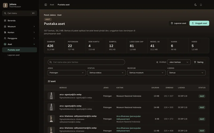The height and width of the screenshot is (133, 214).
Task: Click file name arca-agastya@2x.webp
Action: click(x=70, y=95)
